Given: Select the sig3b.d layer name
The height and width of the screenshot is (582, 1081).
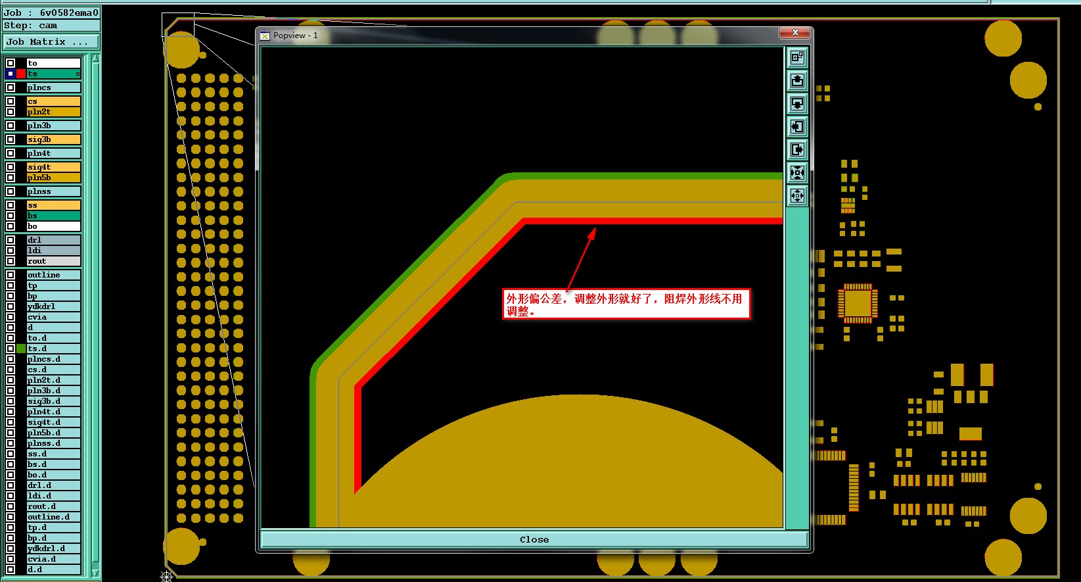Looking at the screenshot, I should coord(54,401).
